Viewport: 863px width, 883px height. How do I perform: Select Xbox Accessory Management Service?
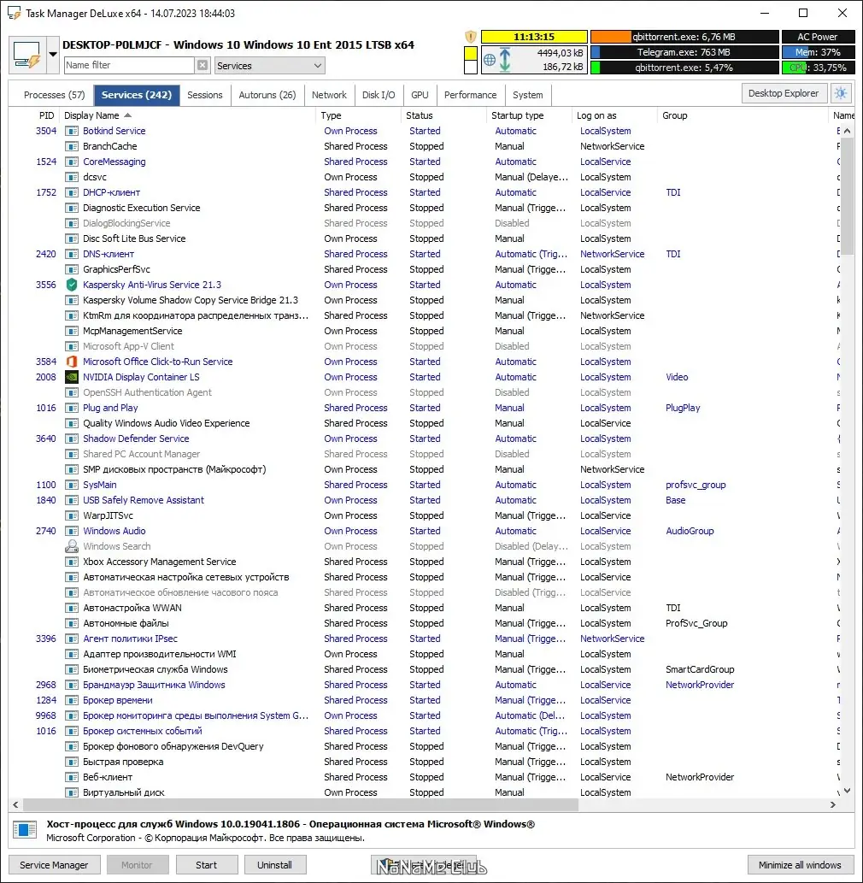click(x=159, y=562)
